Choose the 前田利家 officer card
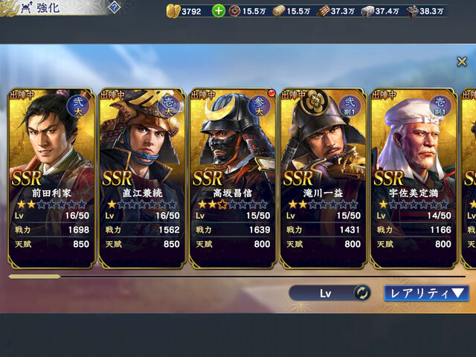Viewport: 476px width, 357px height. 51,178
